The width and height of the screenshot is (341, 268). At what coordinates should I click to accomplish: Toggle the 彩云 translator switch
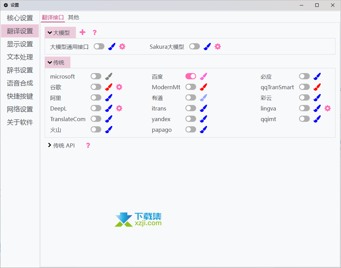point(305,97)
